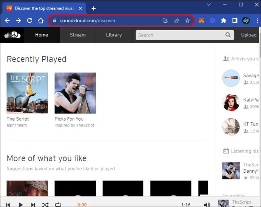Viewport: 261px width, 207px height.
Task: Open the Picks For You playlist title
Action: [x=69, y=119]
